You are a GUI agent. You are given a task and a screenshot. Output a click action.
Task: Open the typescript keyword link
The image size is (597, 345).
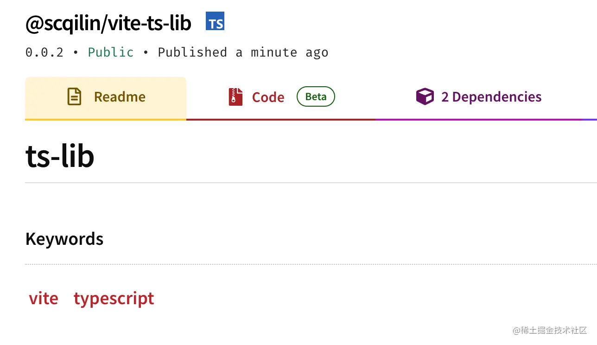point(114,298)
